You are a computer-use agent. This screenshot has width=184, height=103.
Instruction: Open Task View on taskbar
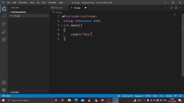[62, 100]
